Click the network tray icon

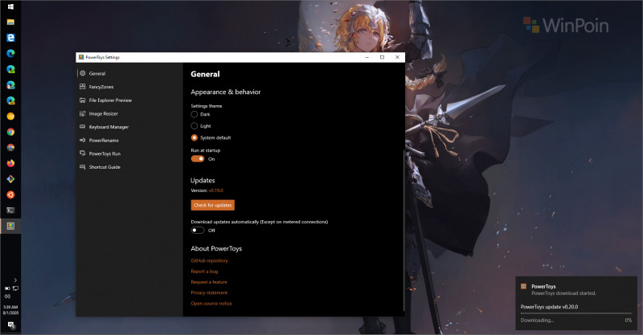(15, 288)
